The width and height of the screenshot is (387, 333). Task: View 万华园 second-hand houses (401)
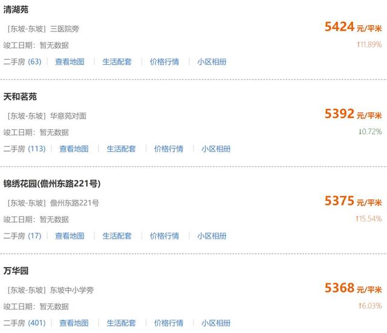pyautogui.click(x=24, y=323)
